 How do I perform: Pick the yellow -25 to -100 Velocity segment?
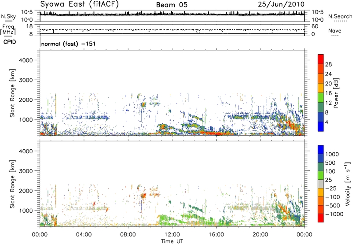321,192
